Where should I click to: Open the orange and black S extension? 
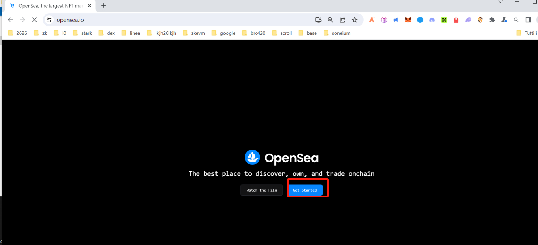click(x=480, y=20)
